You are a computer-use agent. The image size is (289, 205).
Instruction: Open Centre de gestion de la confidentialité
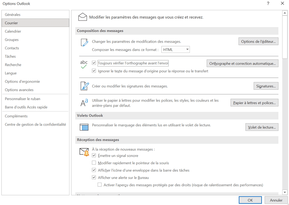pos(35,124)
